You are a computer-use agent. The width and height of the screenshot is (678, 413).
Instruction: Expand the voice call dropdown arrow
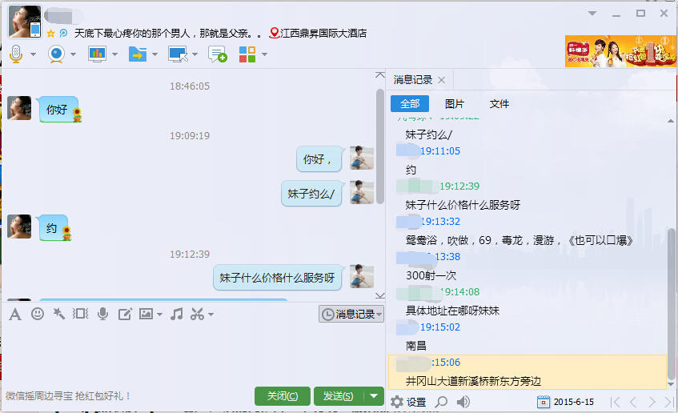click(34, 55)
